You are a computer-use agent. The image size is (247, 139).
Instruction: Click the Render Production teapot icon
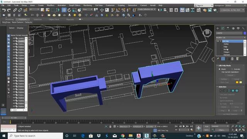(x=215, y=10)
